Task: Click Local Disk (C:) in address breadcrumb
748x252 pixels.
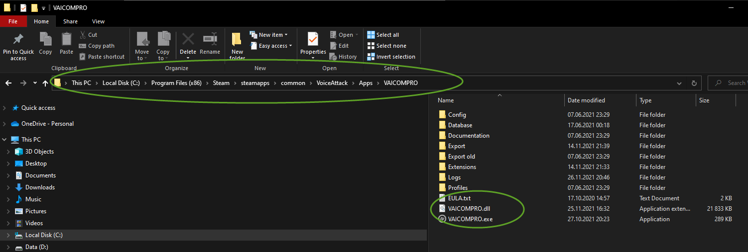Action: tap(121, 83)
